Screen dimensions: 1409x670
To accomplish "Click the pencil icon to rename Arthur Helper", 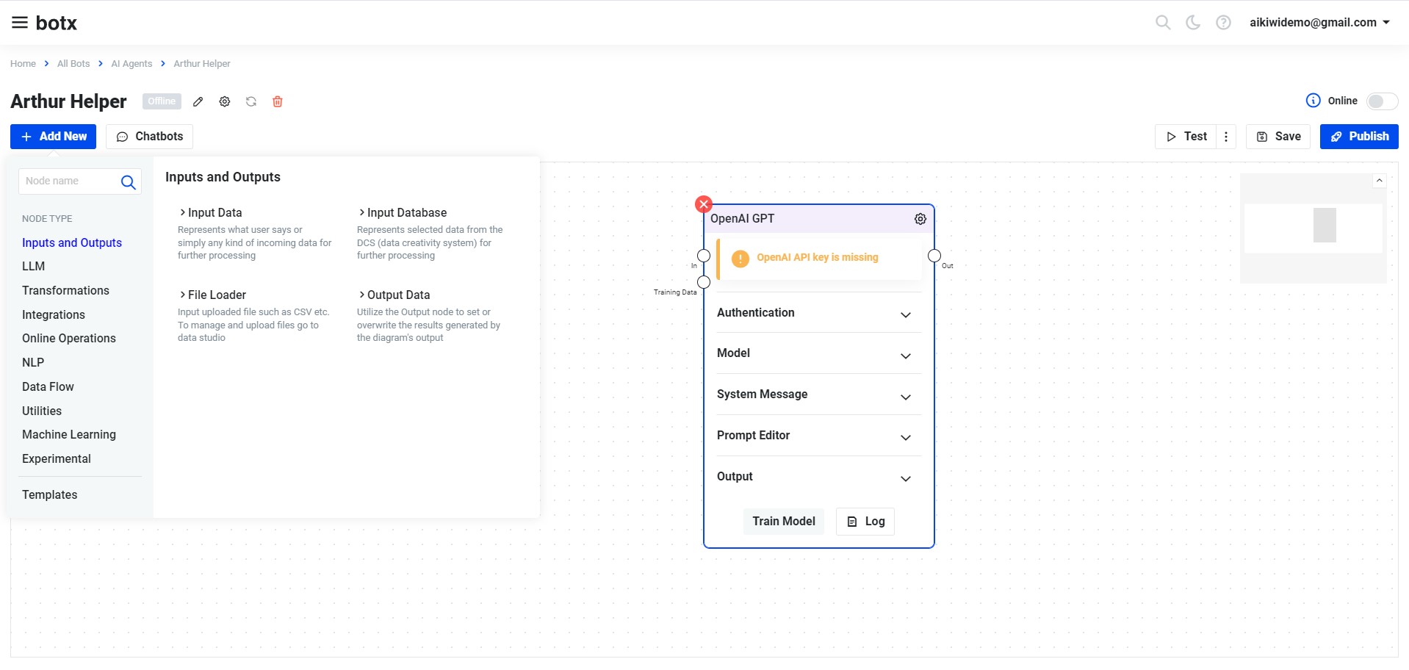I will pos(198,101).
